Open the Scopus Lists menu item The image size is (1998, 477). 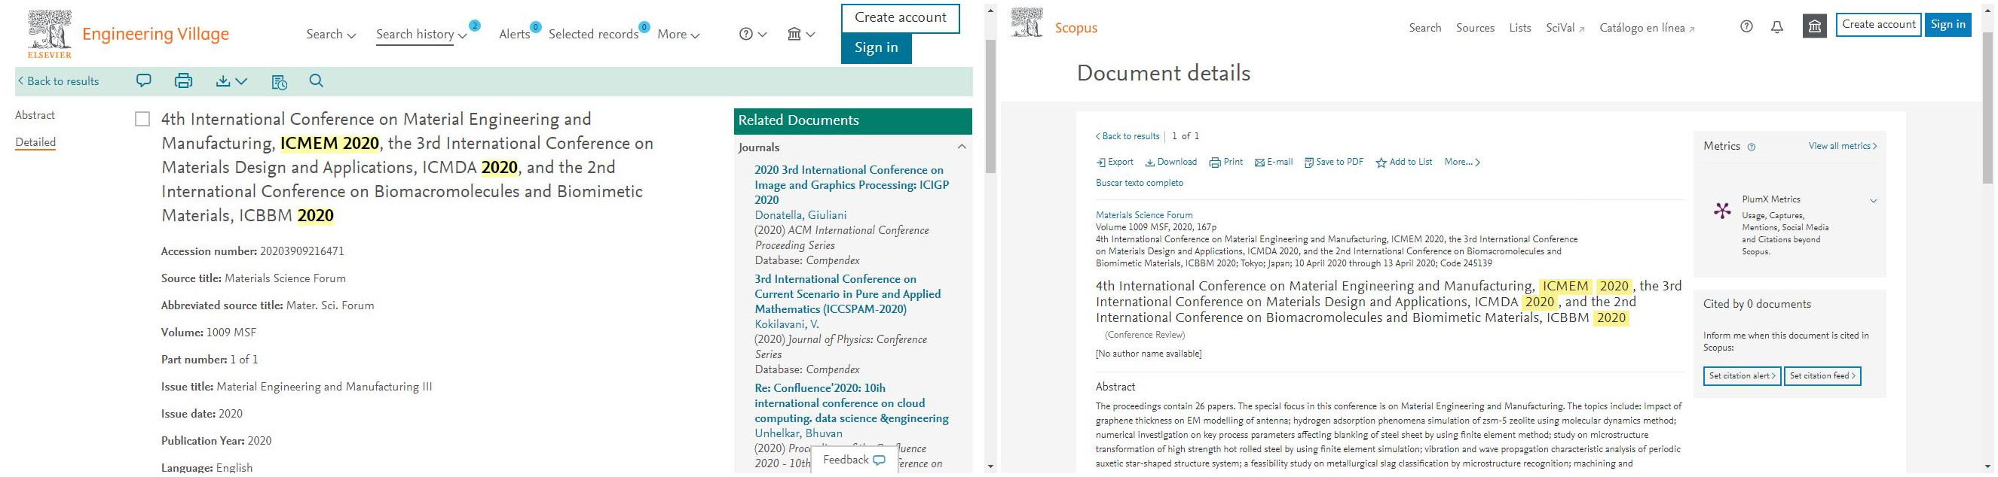tap(1520, 28)
